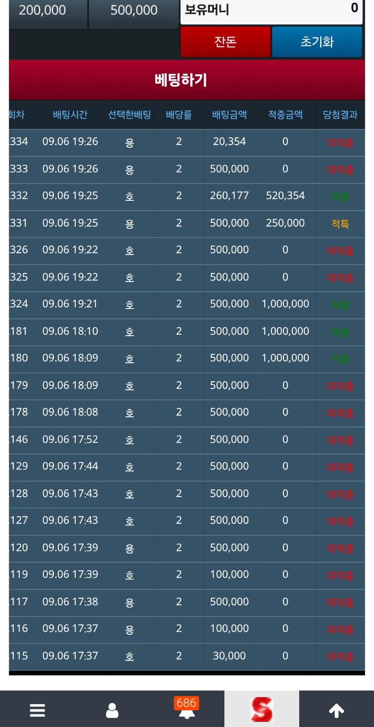Click the 배당률 column header
This screenshot has height=727, width=374.
coord(179,115)
